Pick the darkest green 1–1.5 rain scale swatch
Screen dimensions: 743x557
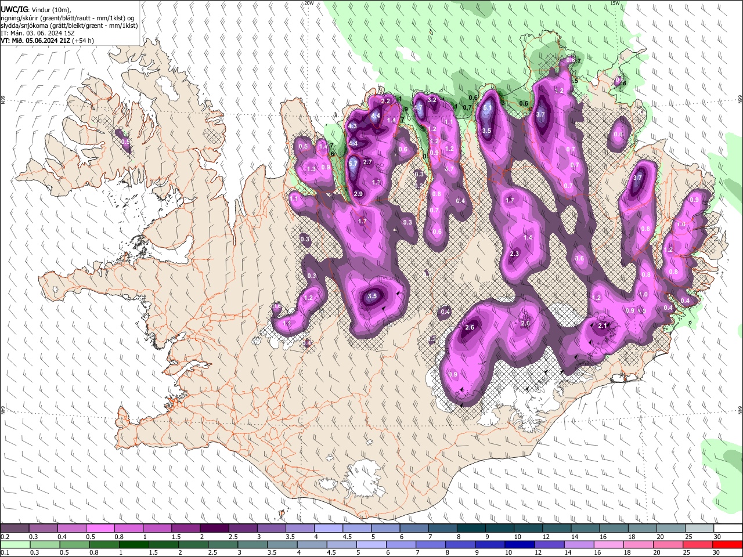point(134,544)
